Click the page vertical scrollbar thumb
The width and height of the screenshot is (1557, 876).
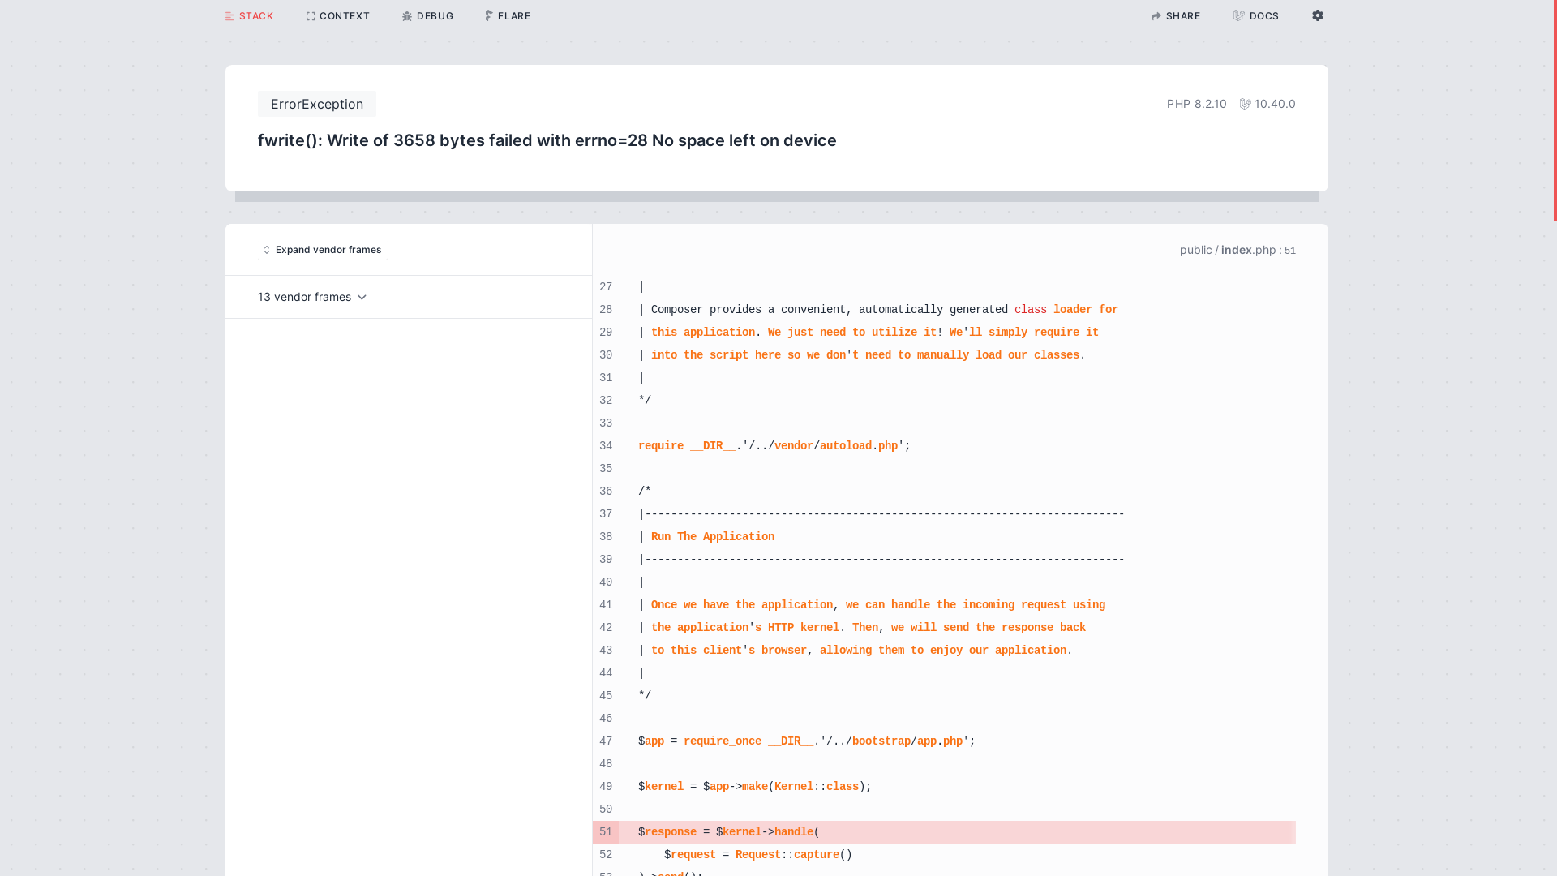(x=1555, y=110)
